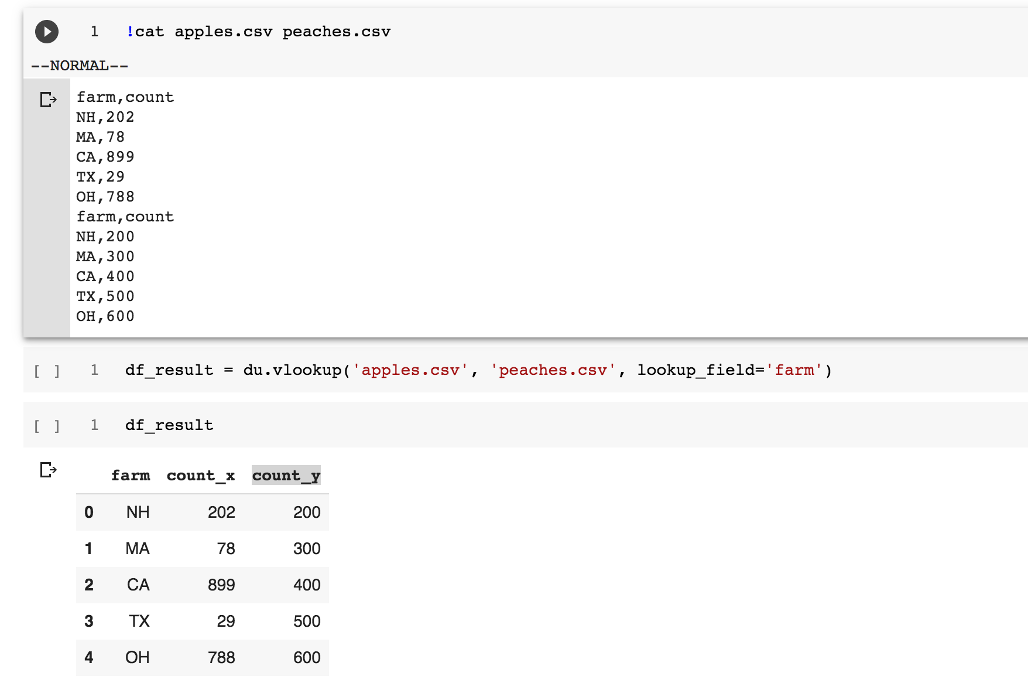Select the MA row farm cell
The image size is (1028, 683).
click(x=138, y=549)
